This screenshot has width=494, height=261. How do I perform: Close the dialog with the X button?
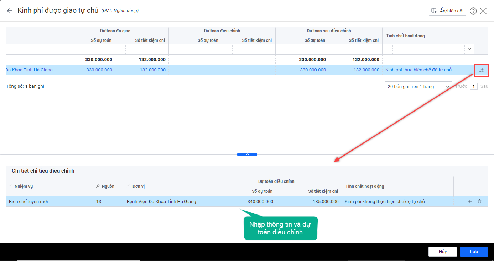point(483,11)
